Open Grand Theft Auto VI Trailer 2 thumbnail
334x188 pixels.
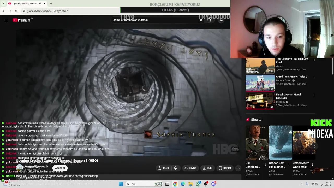click(x=260, y=83)
